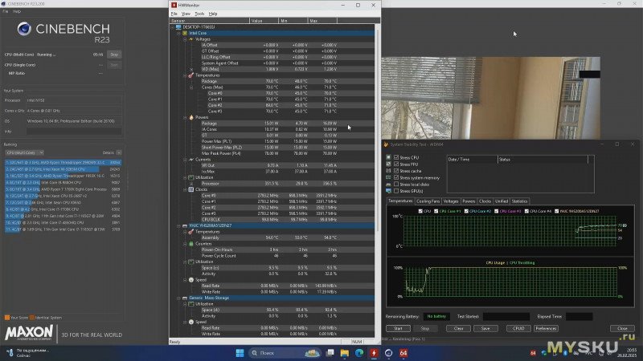The height and width of the screenshot is (361, 643).
Task: Click the Start button in AIDA64
Action: (398, 328)
